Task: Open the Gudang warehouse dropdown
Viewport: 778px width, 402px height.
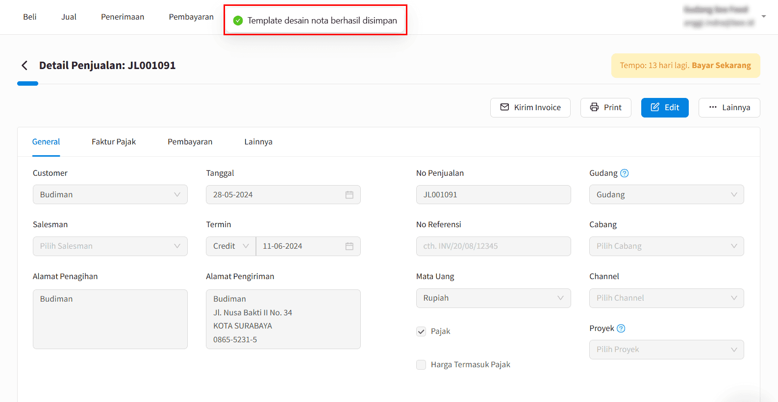Action: tap(666, 194)
